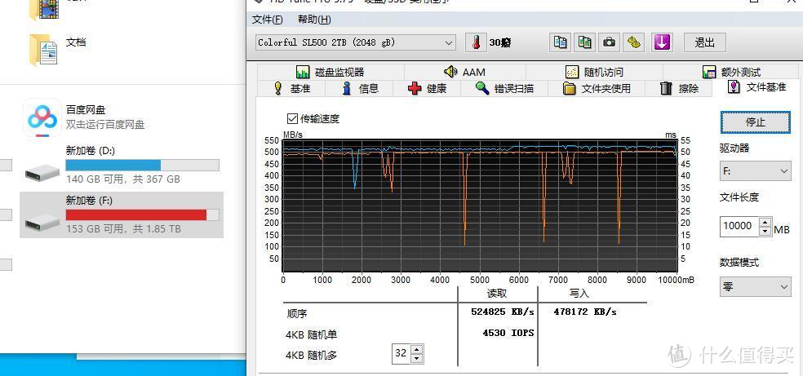The height and width of the screenshot is (376, 803).
Task: Click the thermometer temperature icon
Action: [476, 43]
